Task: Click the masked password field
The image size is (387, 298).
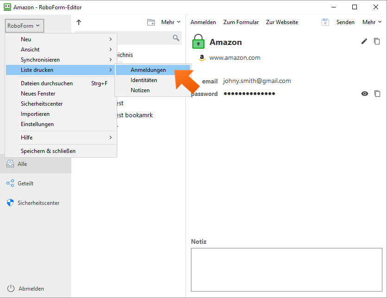Action: (x=249, y=94)
